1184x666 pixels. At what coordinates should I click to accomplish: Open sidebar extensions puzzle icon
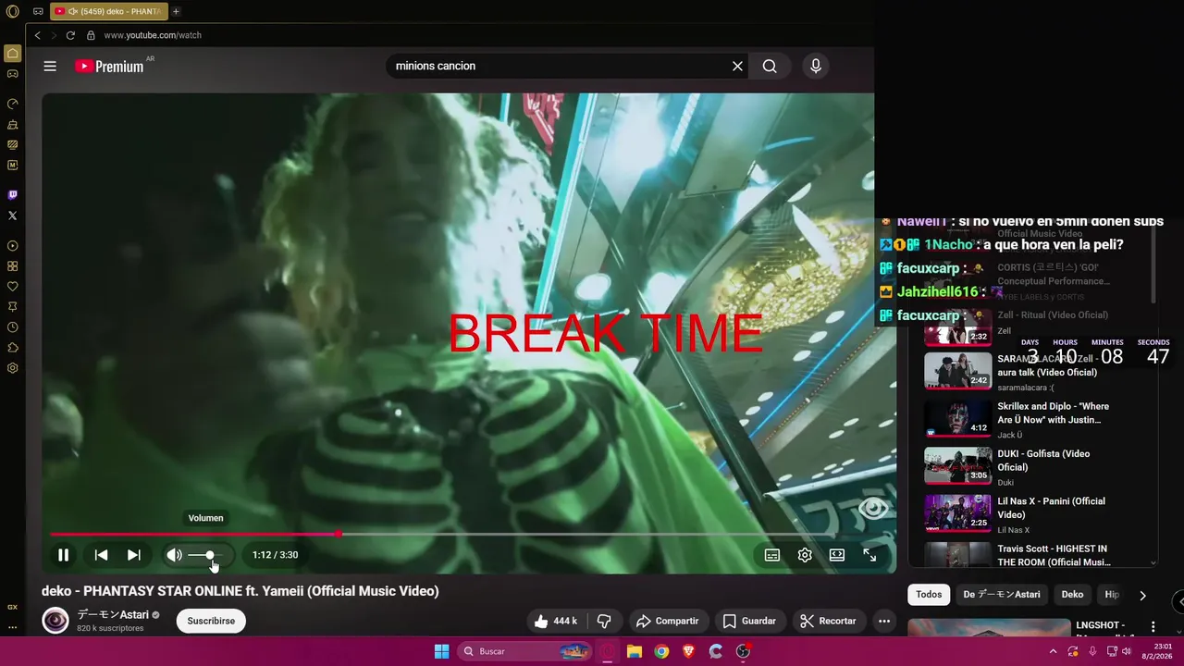coord(13,348)
